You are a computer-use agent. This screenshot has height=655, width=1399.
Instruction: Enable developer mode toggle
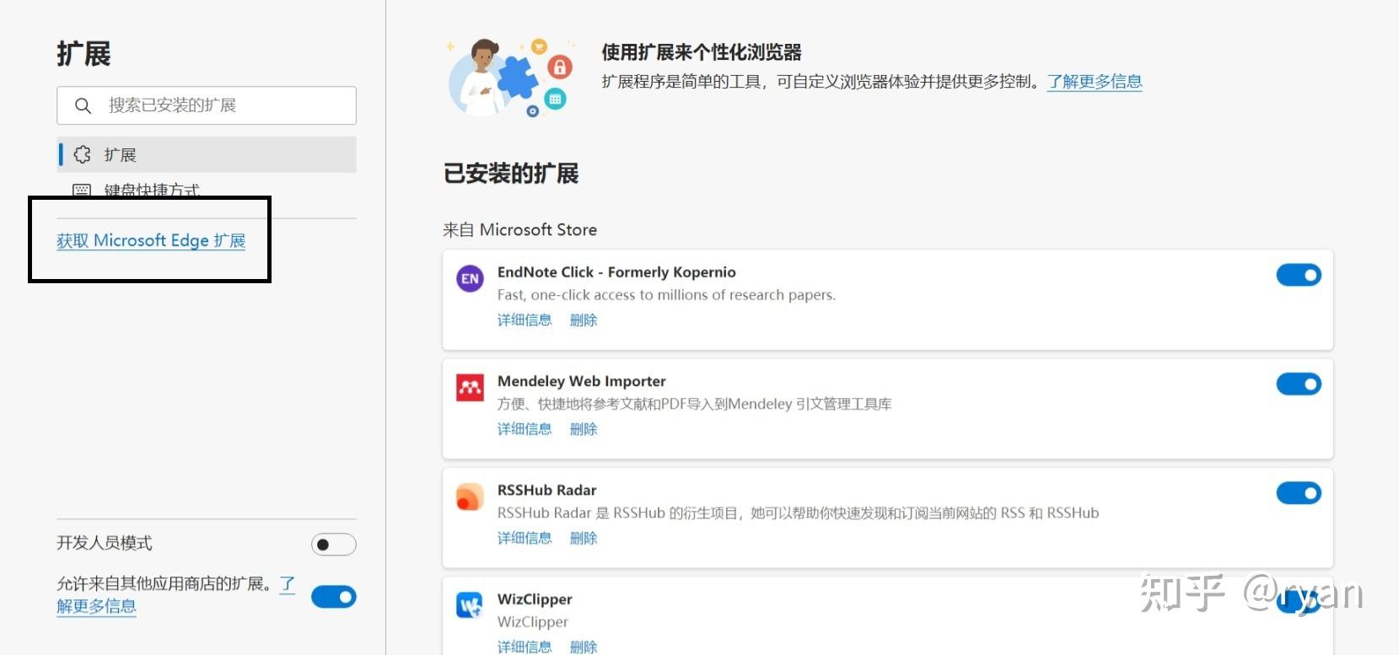point(334,545)
